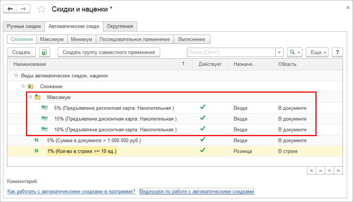This screenshot has width=353, height=202.
Task: Click the forward navigation arrow
Action: 23,9
